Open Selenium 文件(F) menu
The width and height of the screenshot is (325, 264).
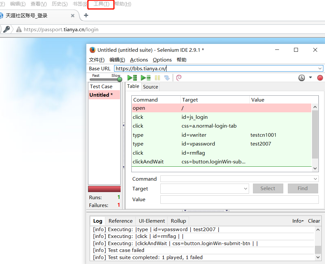(x=96, y=60)
